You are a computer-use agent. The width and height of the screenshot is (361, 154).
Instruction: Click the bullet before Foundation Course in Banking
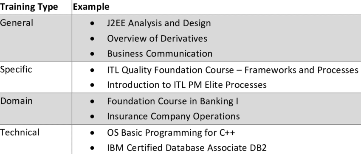tap(92, 101)
